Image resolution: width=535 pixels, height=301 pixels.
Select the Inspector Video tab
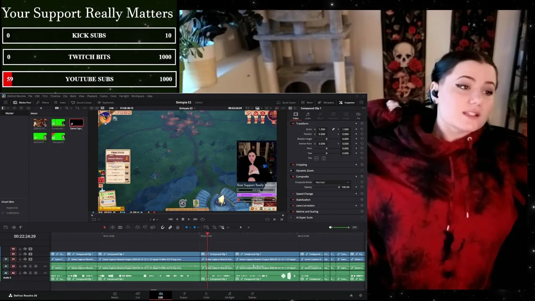coord(296,115)
